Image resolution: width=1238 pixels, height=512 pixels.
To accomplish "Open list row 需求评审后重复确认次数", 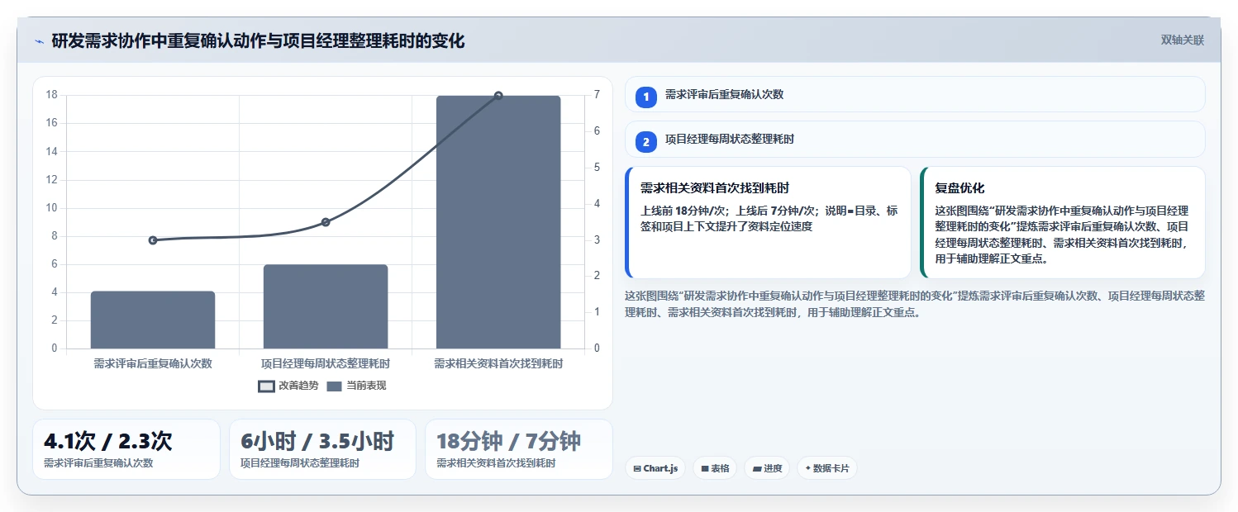I will (x=915, y=94).
